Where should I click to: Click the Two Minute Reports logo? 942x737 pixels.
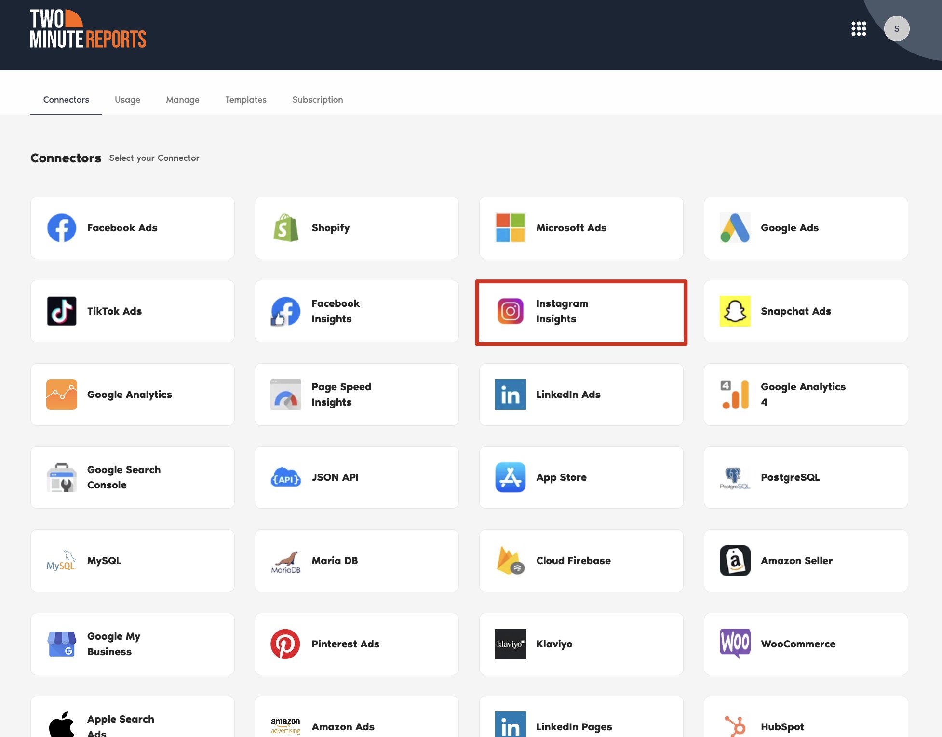click(88, 29)
